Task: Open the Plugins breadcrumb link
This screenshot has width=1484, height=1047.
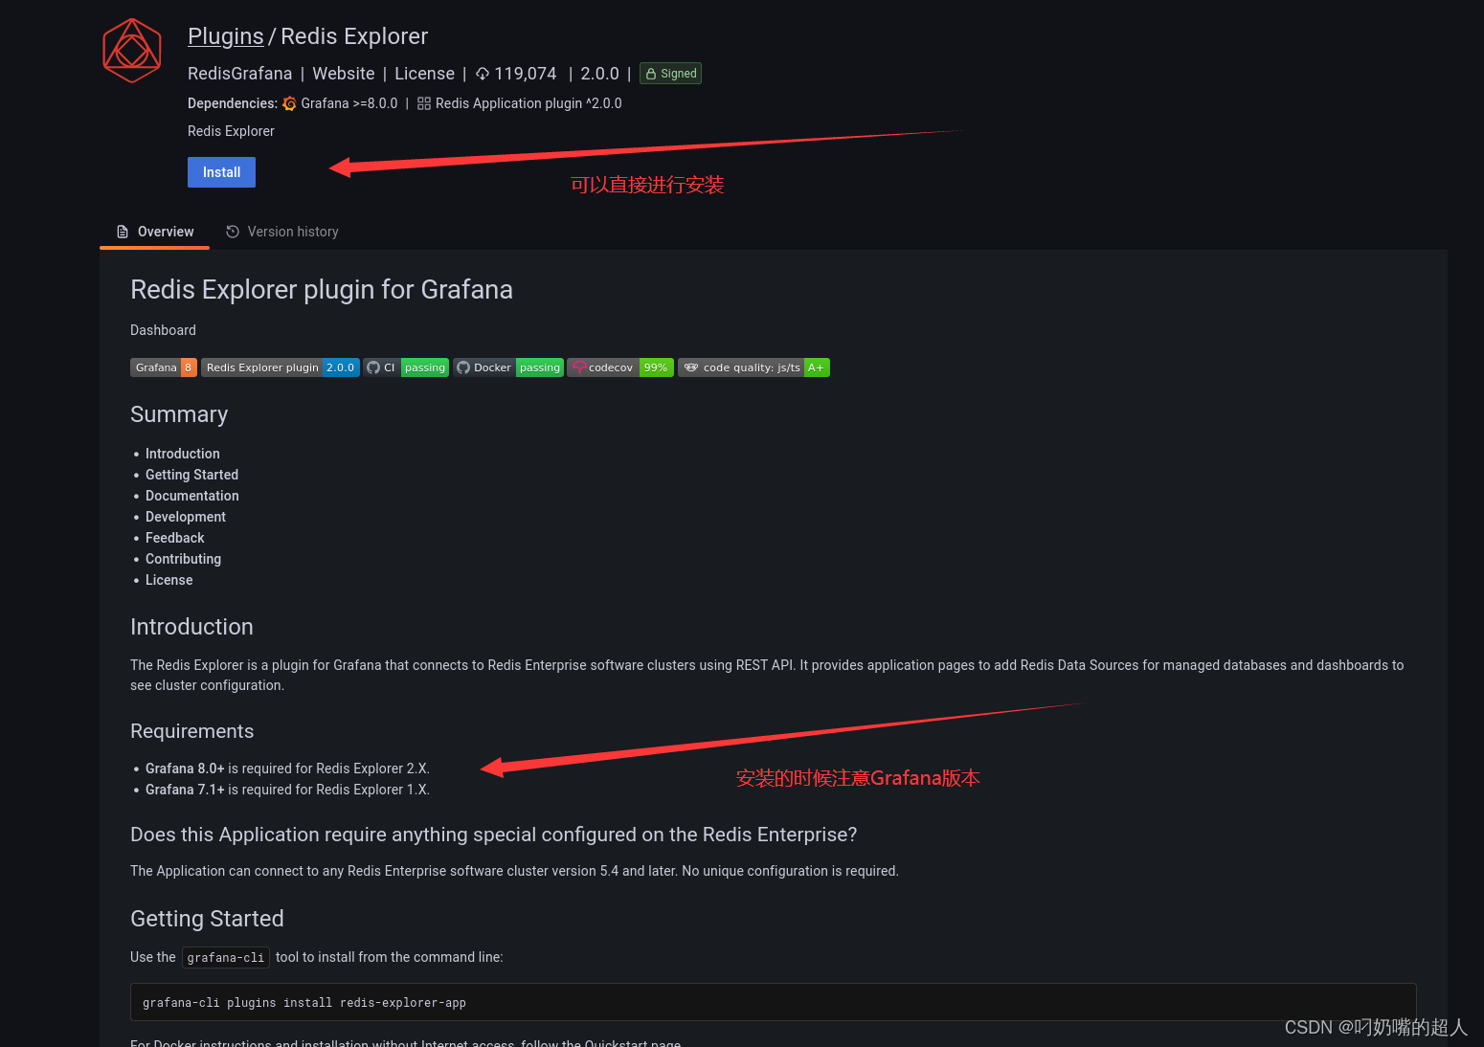Action: [225, 35]
